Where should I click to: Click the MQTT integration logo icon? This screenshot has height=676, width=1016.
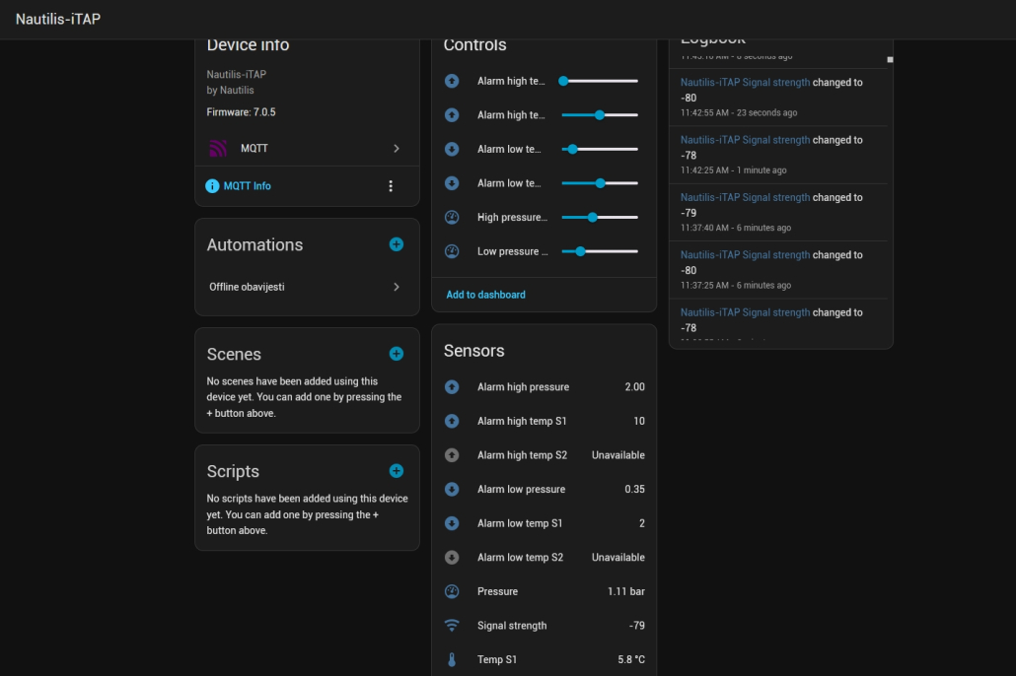pyautogui.click(x=218, y=149)
